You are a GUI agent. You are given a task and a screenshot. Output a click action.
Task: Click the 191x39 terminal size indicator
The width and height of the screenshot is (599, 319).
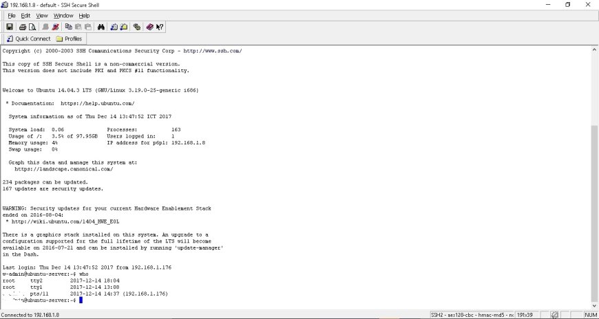[x=525, y=315]
